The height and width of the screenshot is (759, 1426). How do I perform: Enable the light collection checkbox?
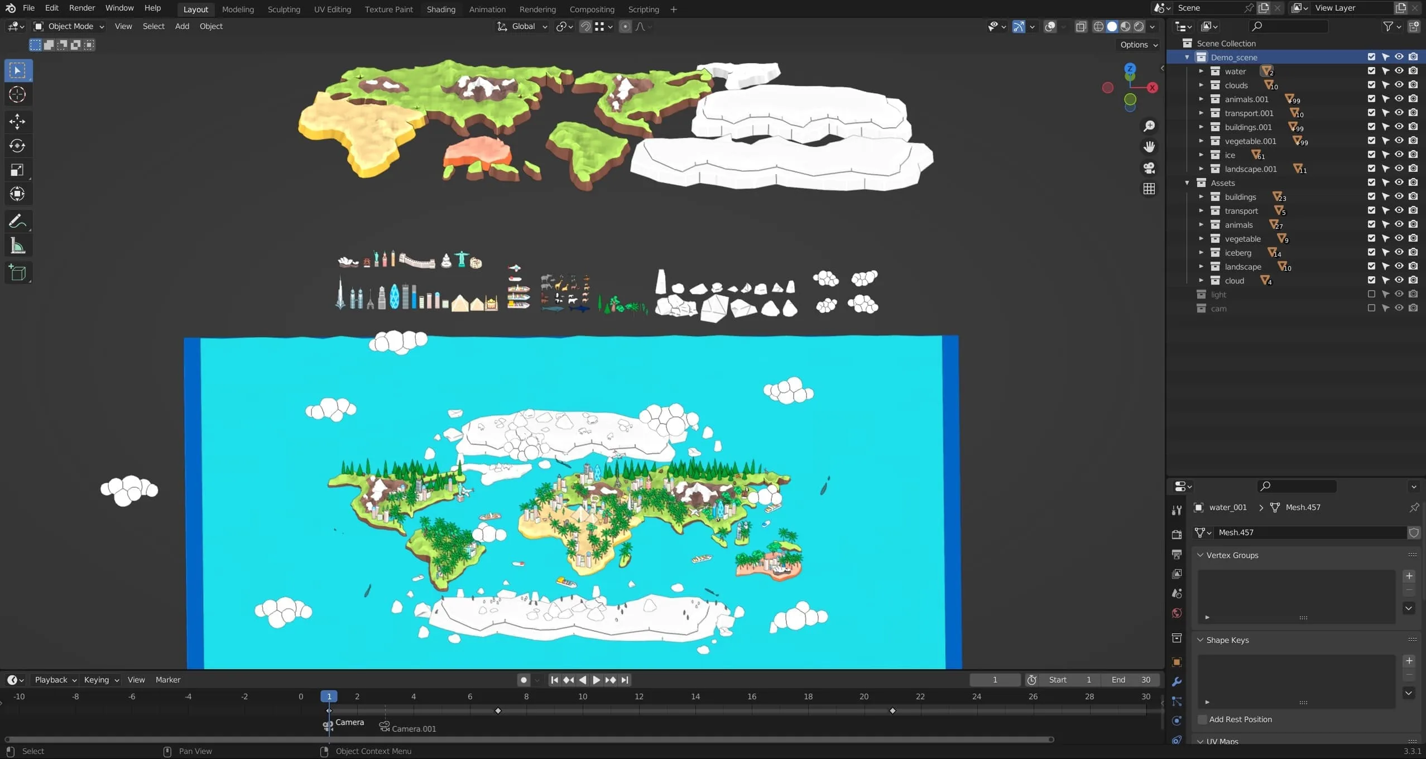point(1371,294)
